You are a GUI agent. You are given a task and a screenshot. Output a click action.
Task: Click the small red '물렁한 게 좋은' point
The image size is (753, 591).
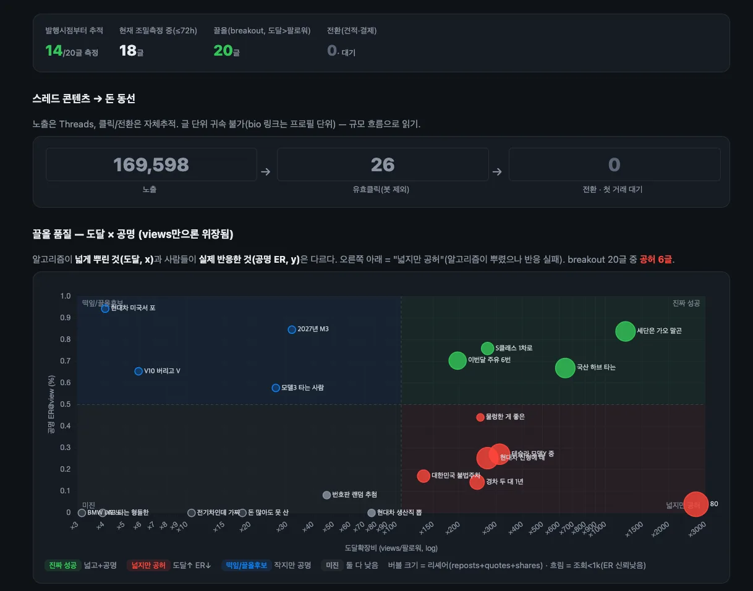click(x=480, y=417)
